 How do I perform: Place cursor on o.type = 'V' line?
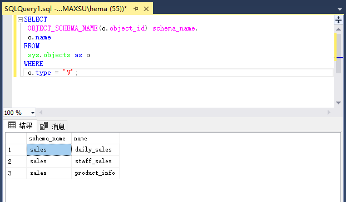(x=178, y=73)
